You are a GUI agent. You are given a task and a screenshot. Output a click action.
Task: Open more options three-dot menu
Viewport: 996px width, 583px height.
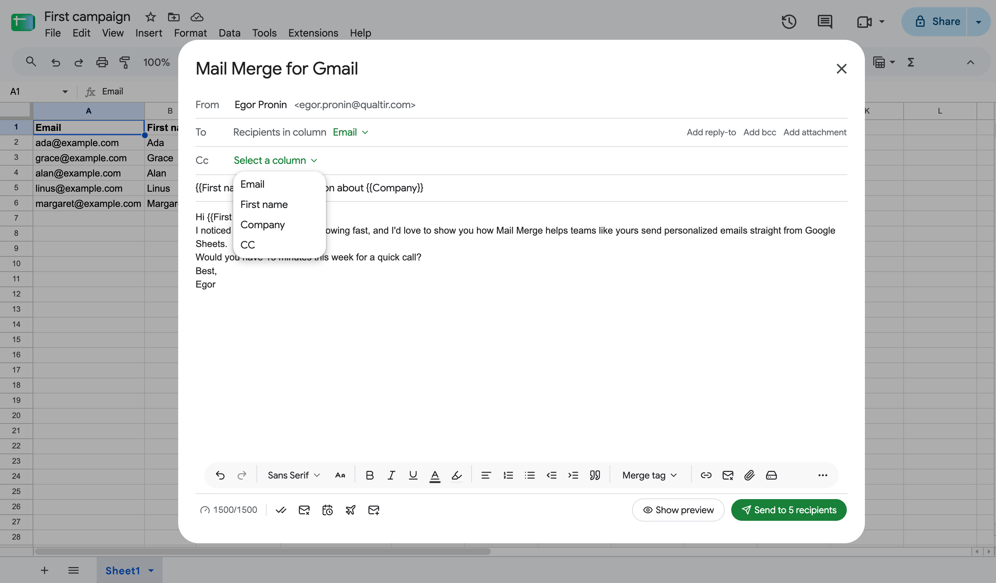click(x=823, y=475)
